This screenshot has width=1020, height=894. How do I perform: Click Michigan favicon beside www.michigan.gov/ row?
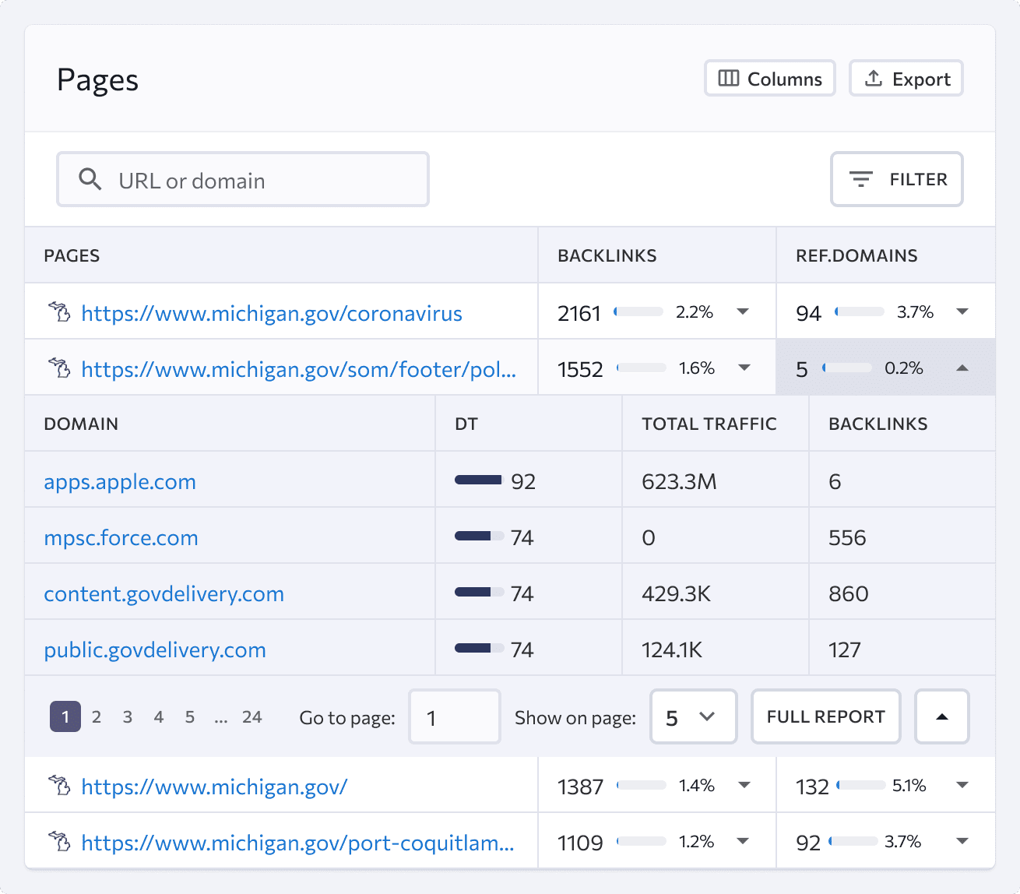(59, 785)
